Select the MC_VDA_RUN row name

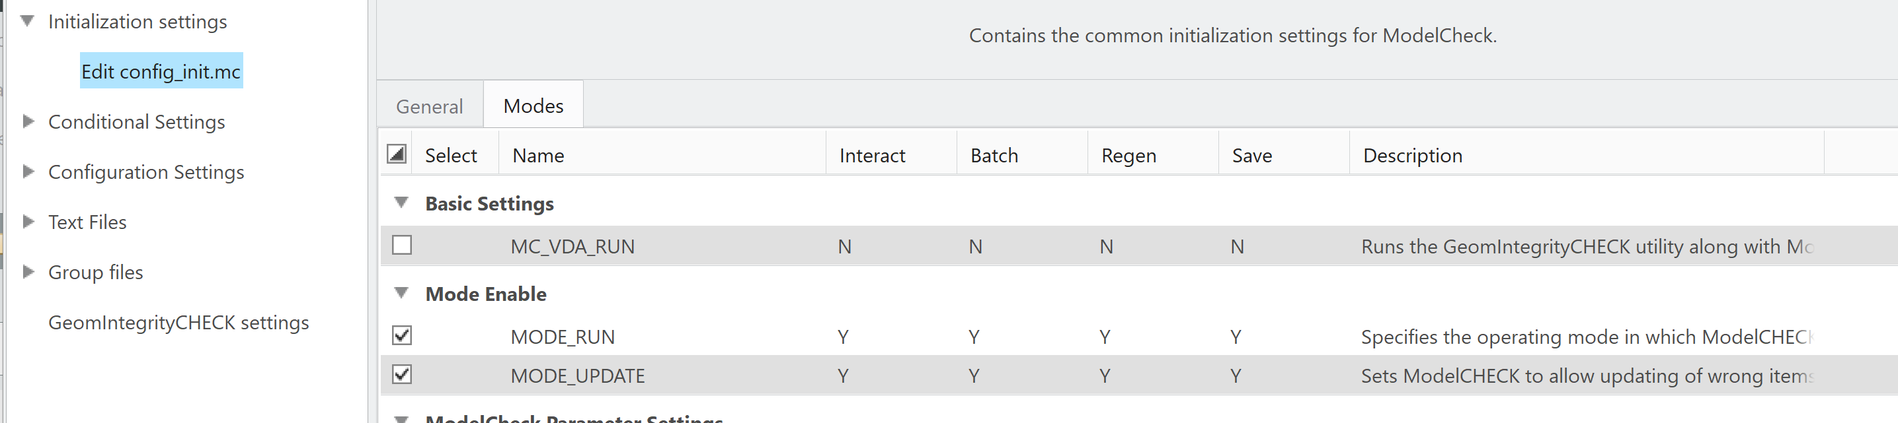573,246
